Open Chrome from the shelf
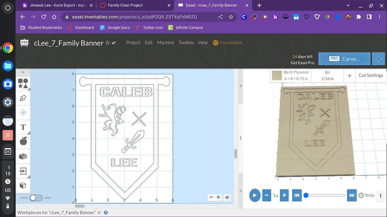The image size is (387, 217). tap(8, 48)
